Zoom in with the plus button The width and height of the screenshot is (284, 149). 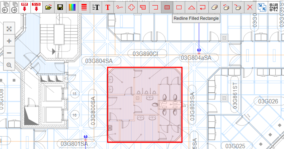coord(9,41)
